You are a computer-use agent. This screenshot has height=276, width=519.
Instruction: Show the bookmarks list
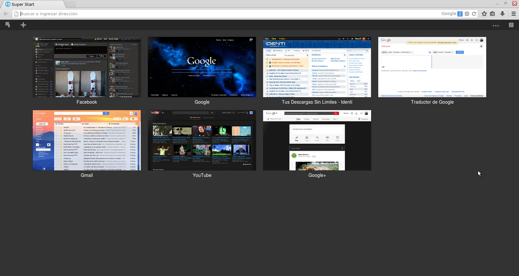tap(492, 14)
